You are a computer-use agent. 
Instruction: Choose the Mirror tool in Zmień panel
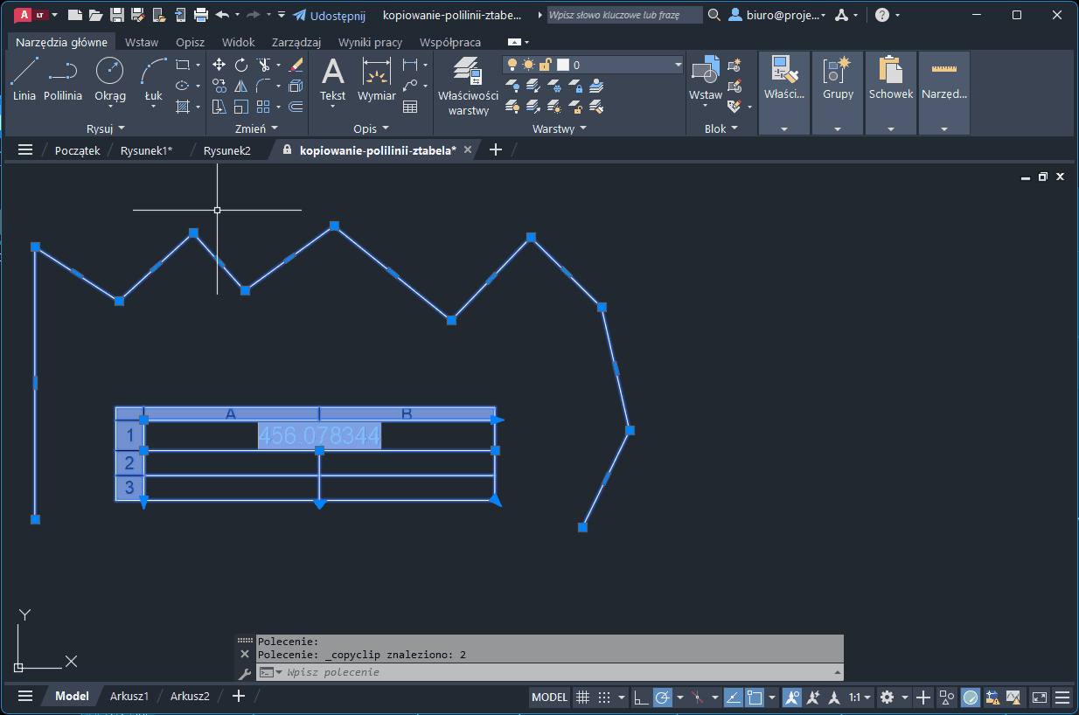[x=241, y=86]
